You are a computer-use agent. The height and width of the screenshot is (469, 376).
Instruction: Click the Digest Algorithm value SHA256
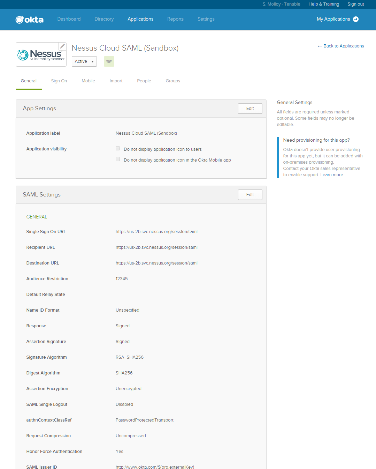tap(124, 373)
